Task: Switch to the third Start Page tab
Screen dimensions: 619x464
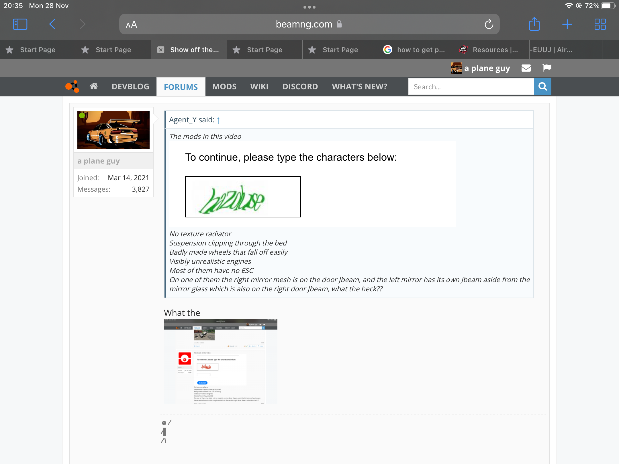Action: [x=265, y=50]
